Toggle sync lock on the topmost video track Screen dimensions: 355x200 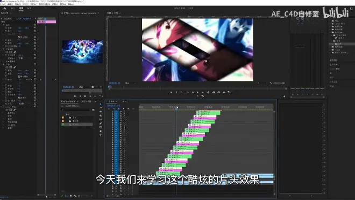point(120,112)
